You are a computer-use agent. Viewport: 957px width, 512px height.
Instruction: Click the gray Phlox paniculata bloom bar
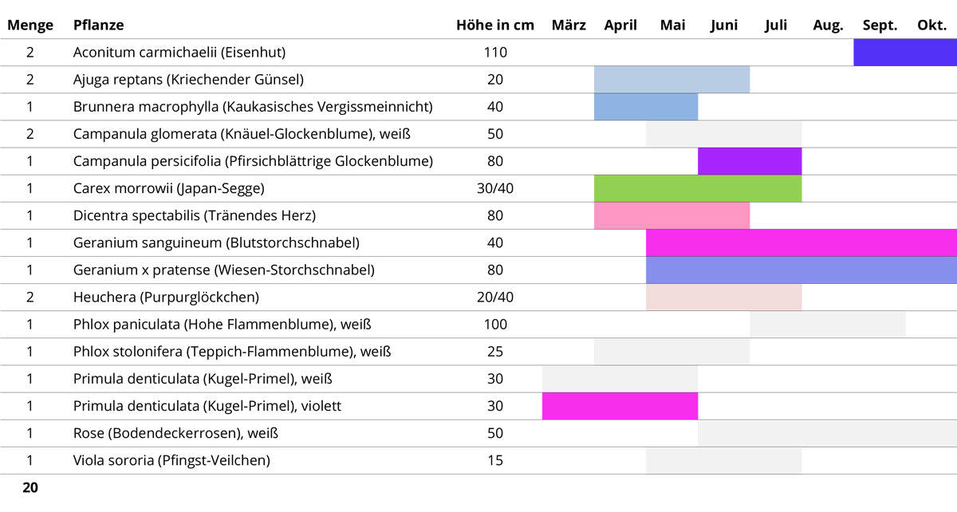pos(827,325)
